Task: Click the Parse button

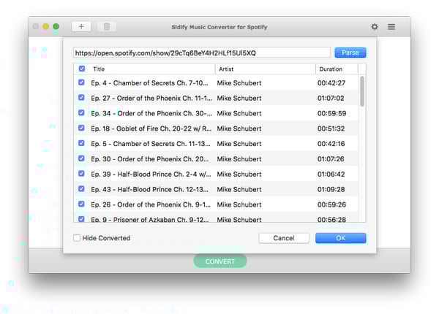Action: click(x=350, y=53)
